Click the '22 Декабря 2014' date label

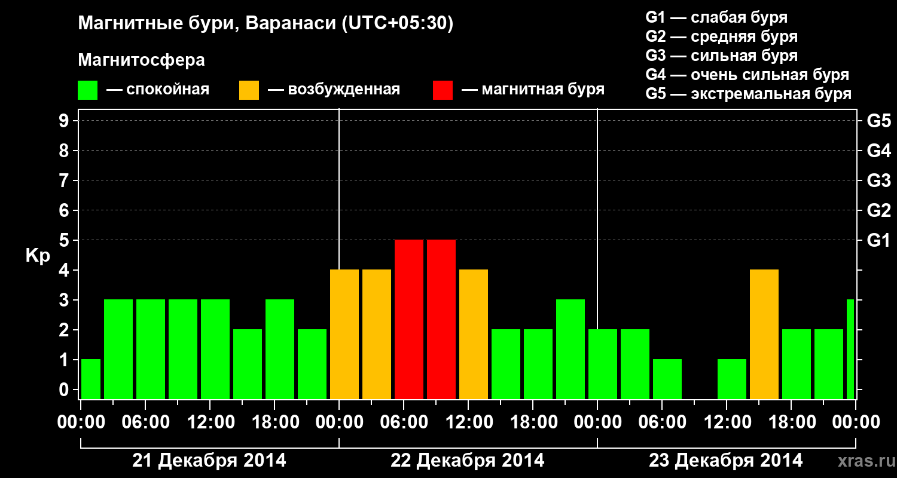(468, 461)
